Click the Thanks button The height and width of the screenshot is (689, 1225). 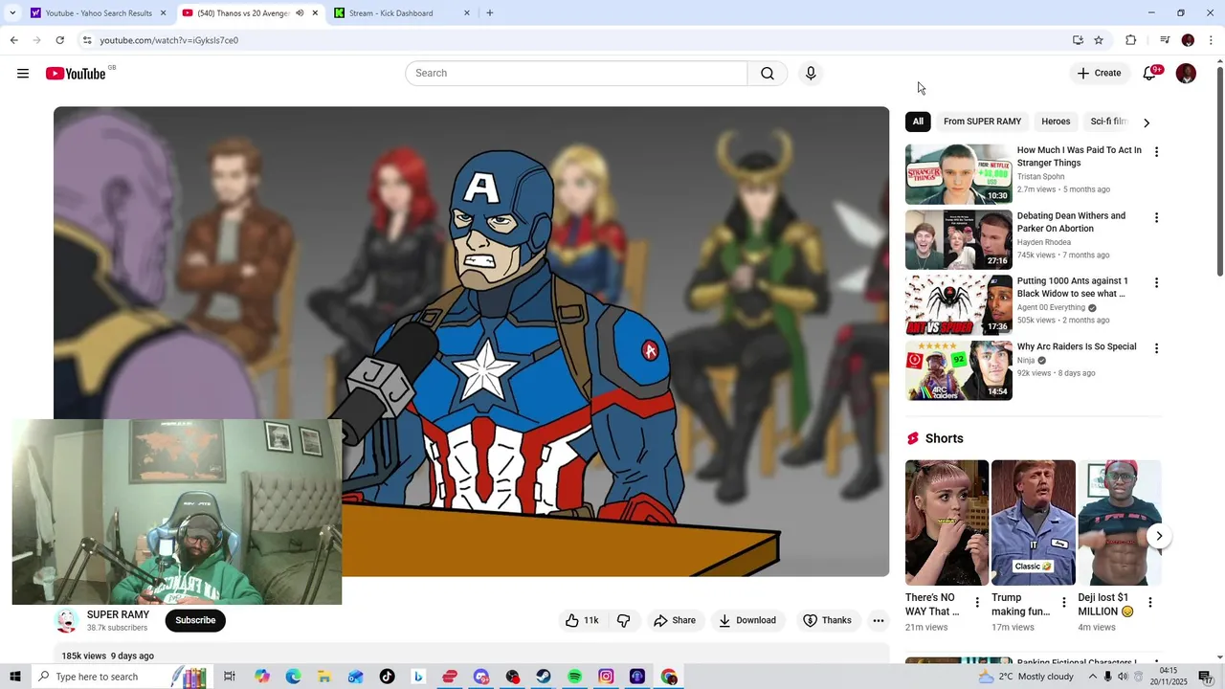click(x=827, y=620)
